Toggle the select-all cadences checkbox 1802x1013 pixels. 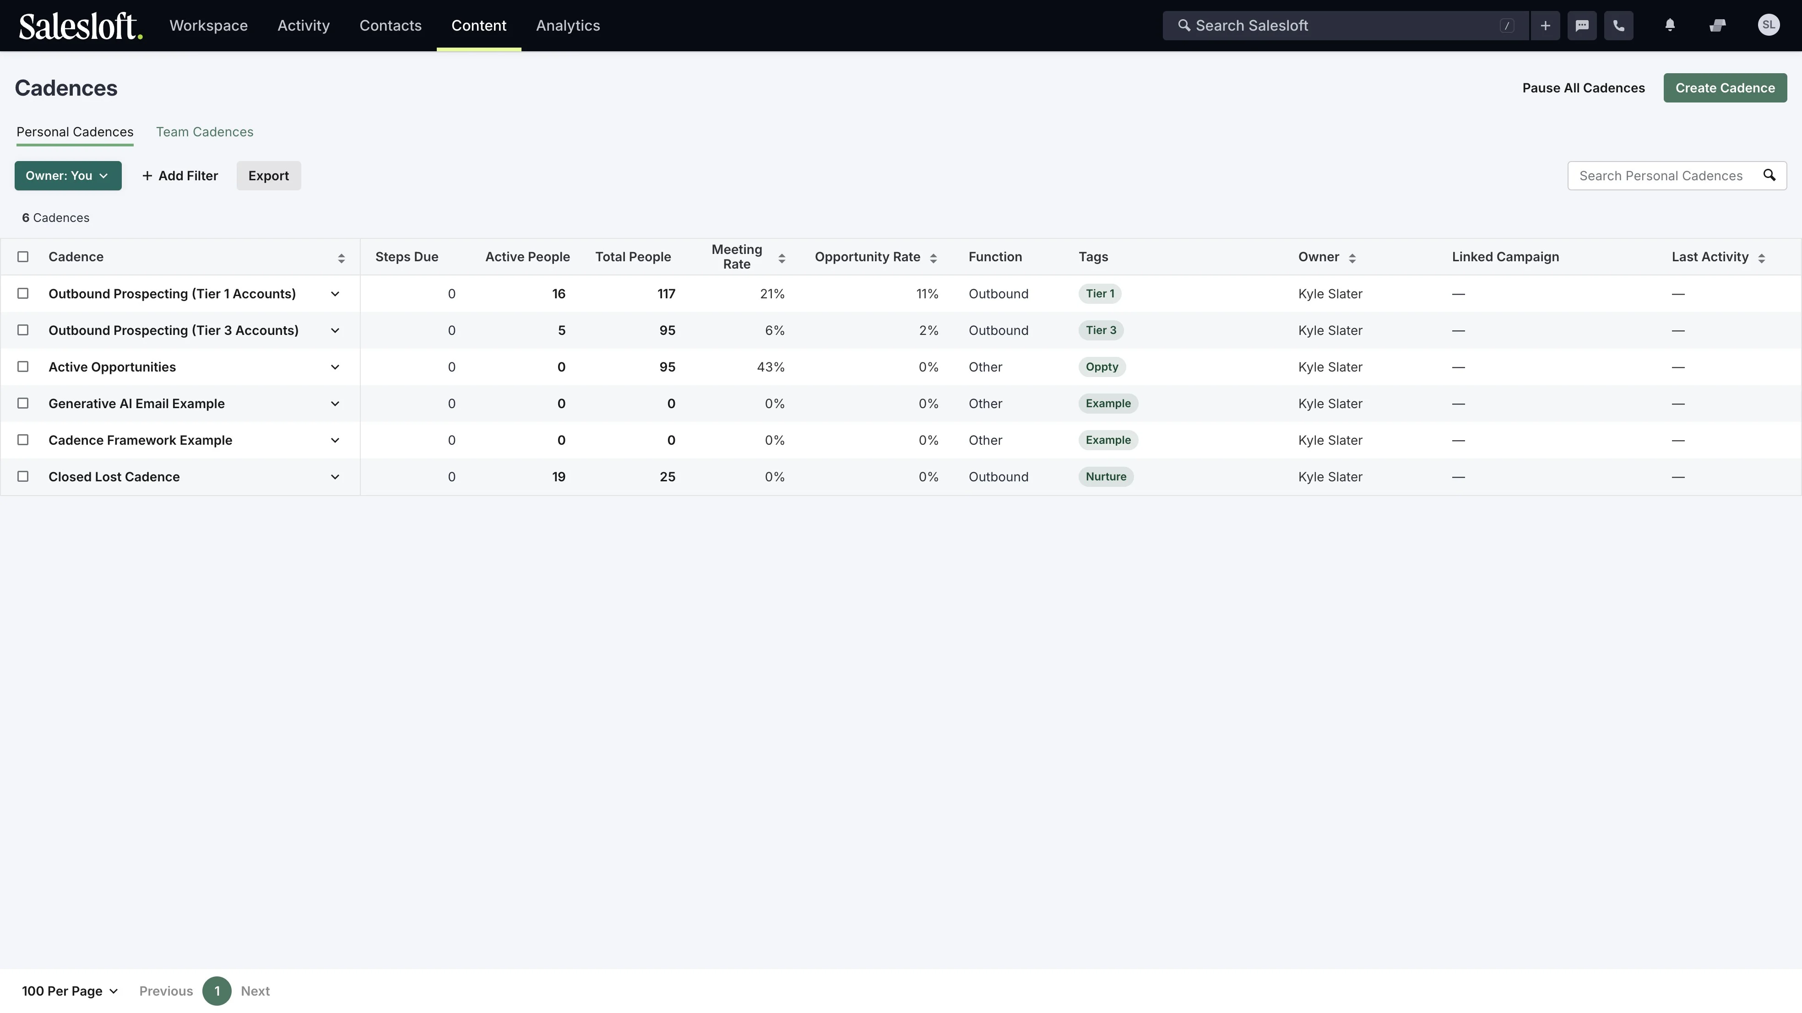pos(23,257)
